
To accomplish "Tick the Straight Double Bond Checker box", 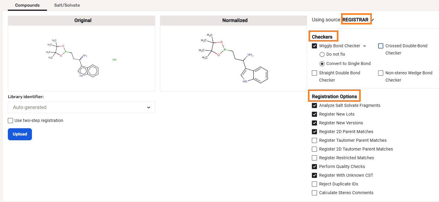I will point(315,73).
